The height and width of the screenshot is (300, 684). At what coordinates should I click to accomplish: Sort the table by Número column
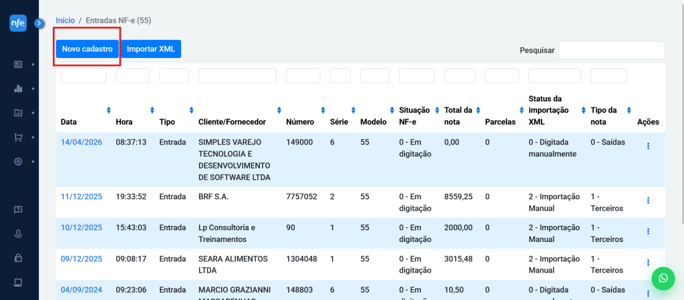(323, 110)
